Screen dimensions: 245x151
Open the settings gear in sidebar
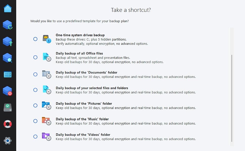tap(8, 141)
